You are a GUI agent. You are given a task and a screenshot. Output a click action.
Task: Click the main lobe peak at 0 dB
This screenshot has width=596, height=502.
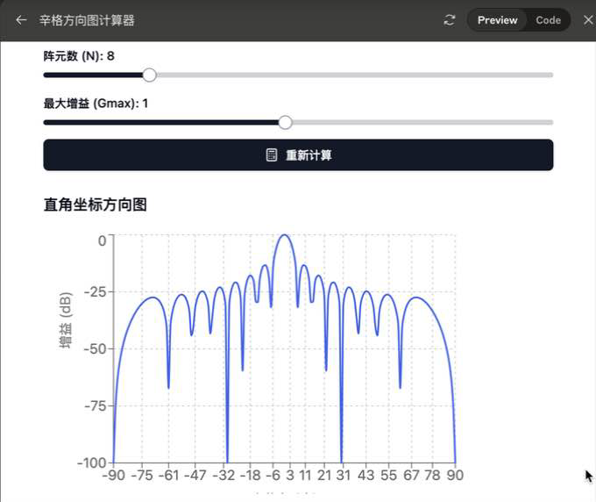click(x=284, y=235)
